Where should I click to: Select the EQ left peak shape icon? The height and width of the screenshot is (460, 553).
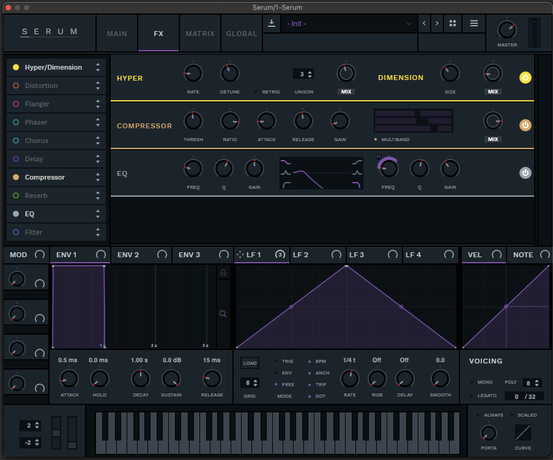[x=286, y=173]
